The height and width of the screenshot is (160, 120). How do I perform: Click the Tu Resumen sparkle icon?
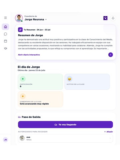tap(20, 30)
